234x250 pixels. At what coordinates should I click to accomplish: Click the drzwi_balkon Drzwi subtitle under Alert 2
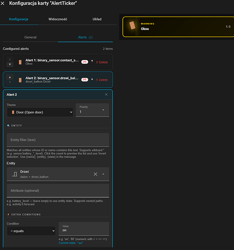point(38,81)
